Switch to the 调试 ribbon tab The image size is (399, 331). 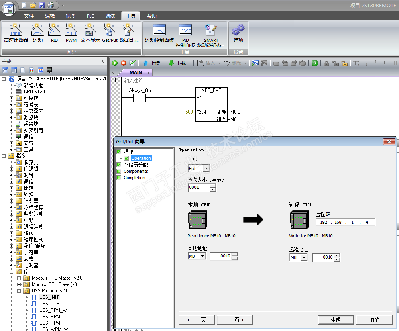(x=110, y=16)
